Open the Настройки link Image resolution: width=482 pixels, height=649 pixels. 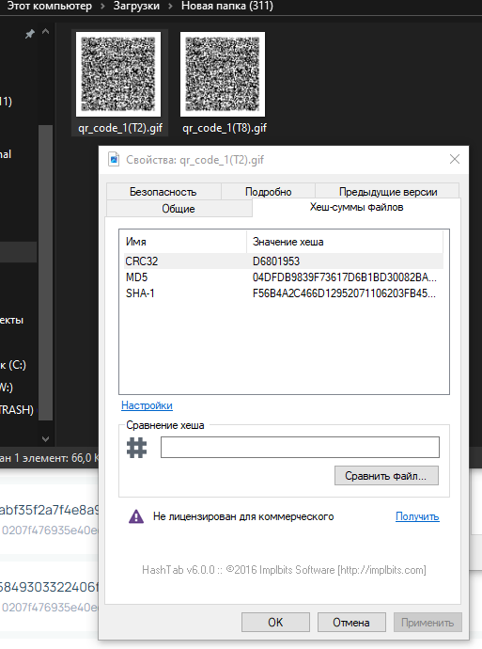147,405
